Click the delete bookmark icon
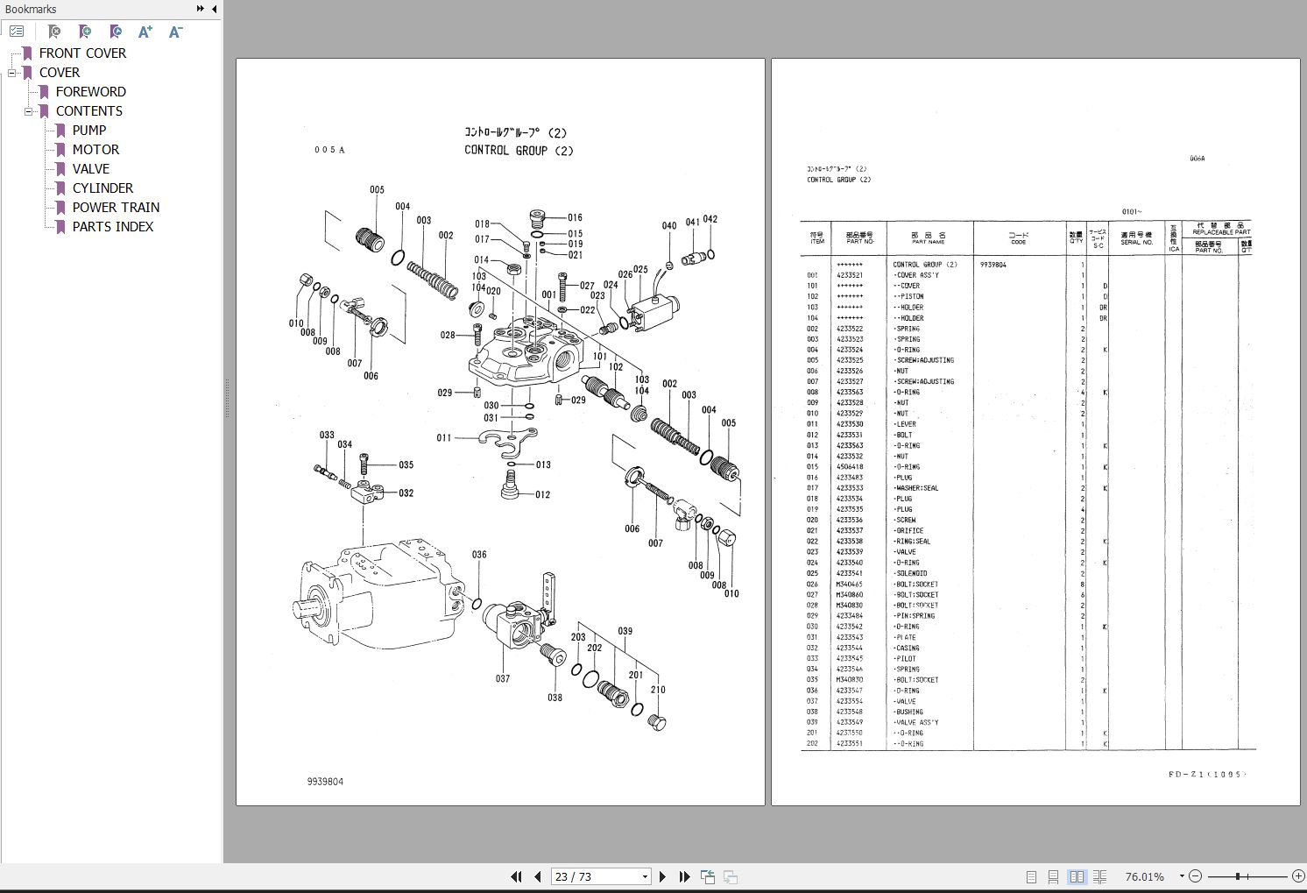 tap(53, 31)
